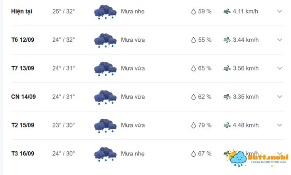The height and width of the screenshot is (175, 291).
Task: Expand the T6 12/09 forecast details
Action: click(279, 40)
